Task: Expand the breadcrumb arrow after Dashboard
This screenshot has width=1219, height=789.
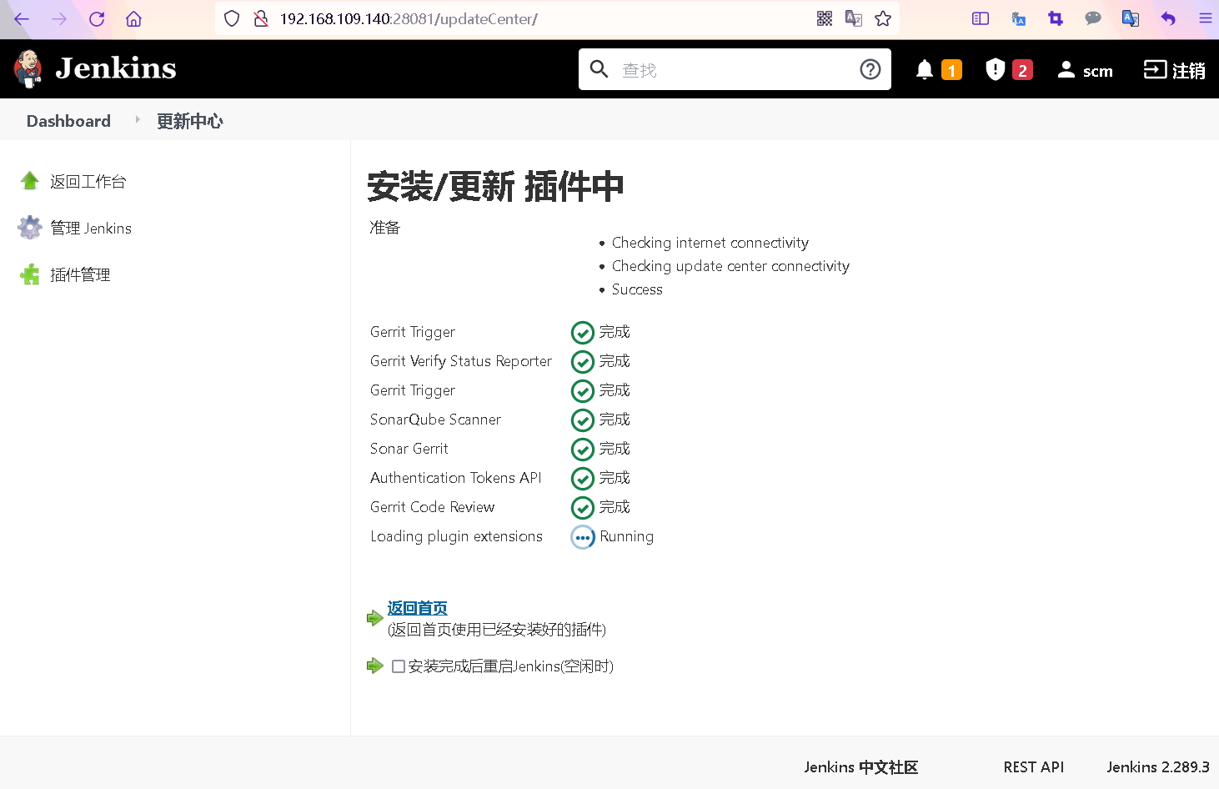Action: [138, 120]
